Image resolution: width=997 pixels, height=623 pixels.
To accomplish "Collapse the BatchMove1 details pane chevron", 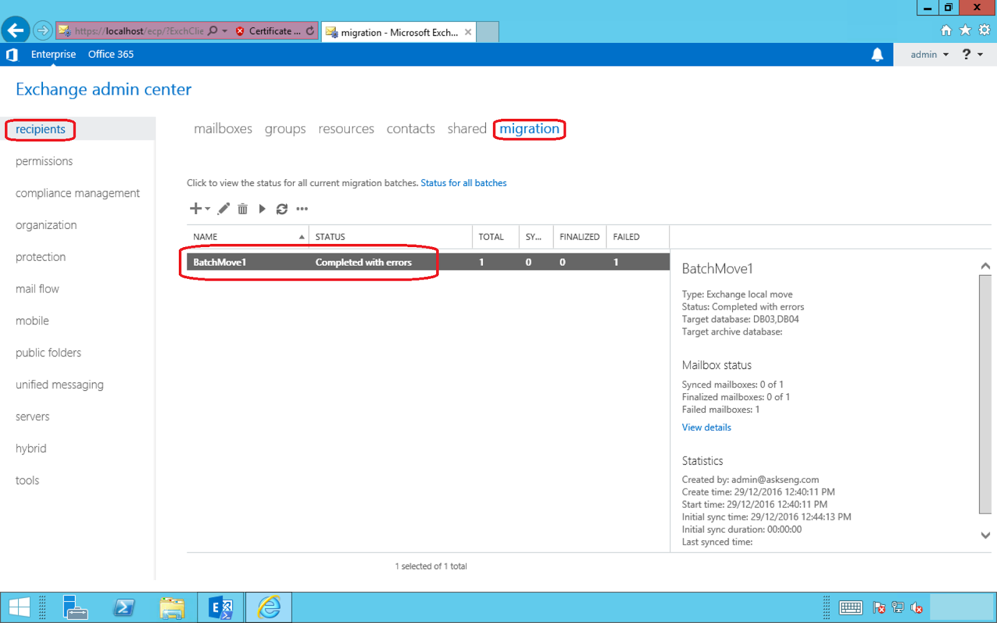I will (x=986, y=265).
